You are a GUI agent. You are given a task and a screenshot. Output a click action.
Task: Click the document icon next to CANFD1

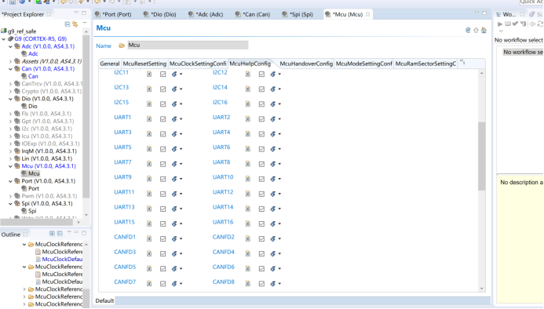click(149, 238)
